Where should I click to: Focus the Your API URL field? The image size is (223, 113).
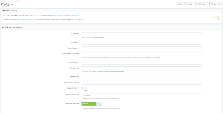142,34
